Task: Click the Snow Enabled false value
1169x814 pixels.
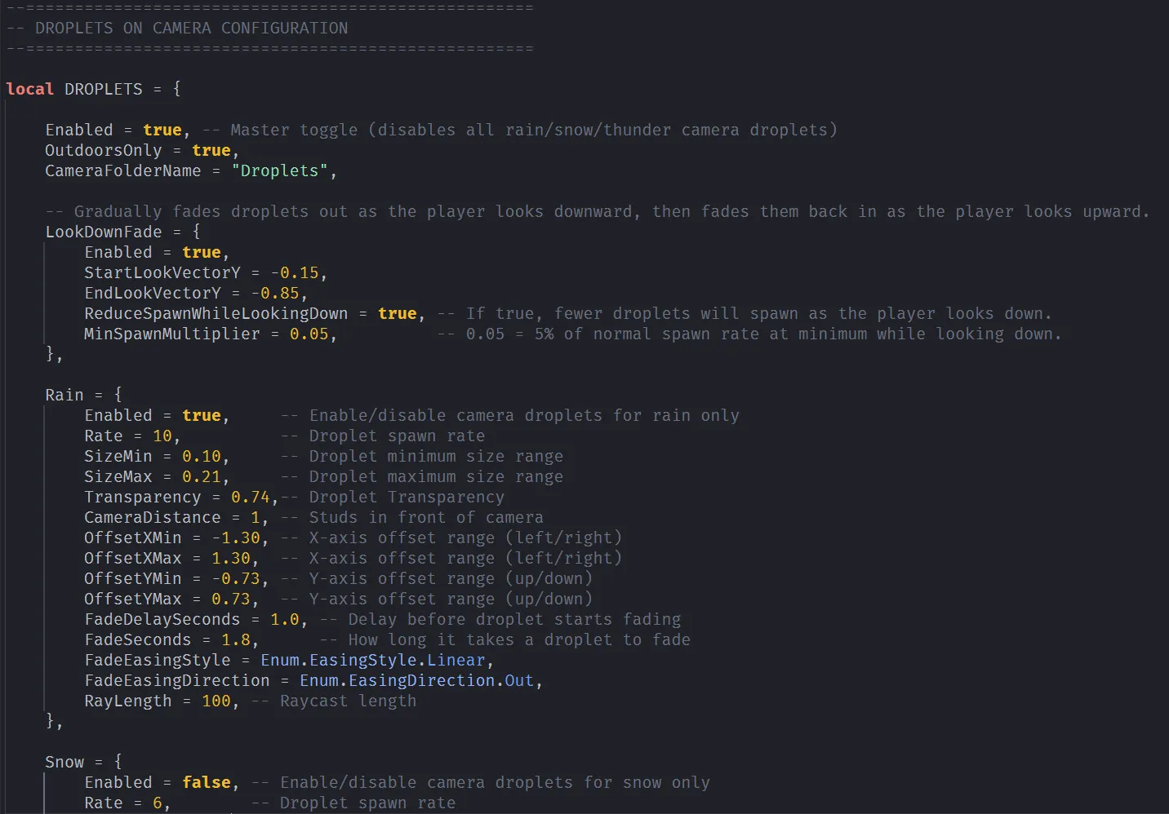Action: click(x=206, y=782)
